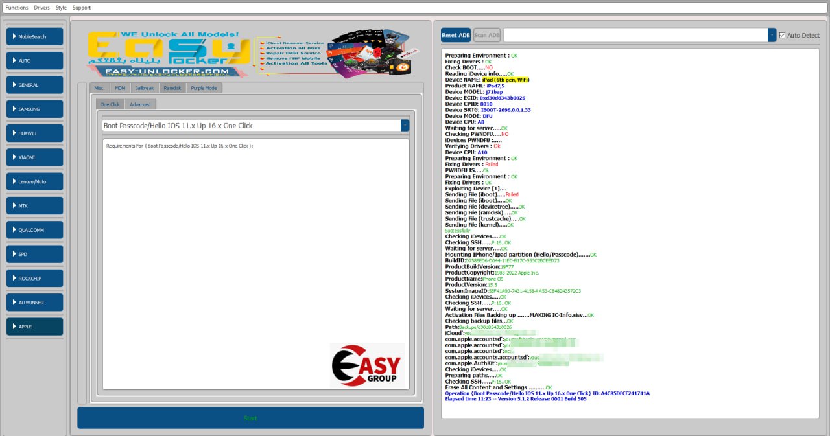Switch to the Purple Mode tab

tap(204, 87)
